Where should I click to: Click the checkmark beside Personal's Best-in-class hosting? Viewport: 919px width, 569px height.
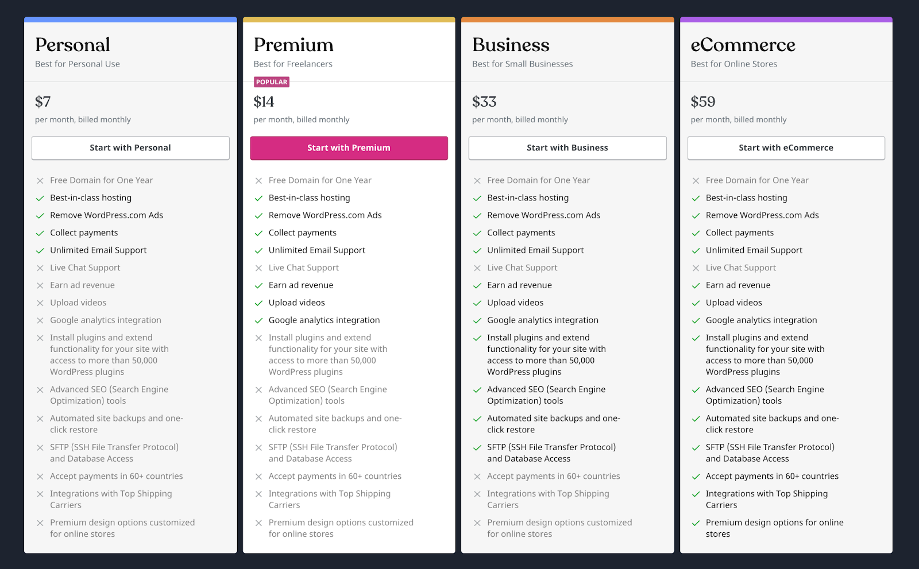tap(40, 198)
